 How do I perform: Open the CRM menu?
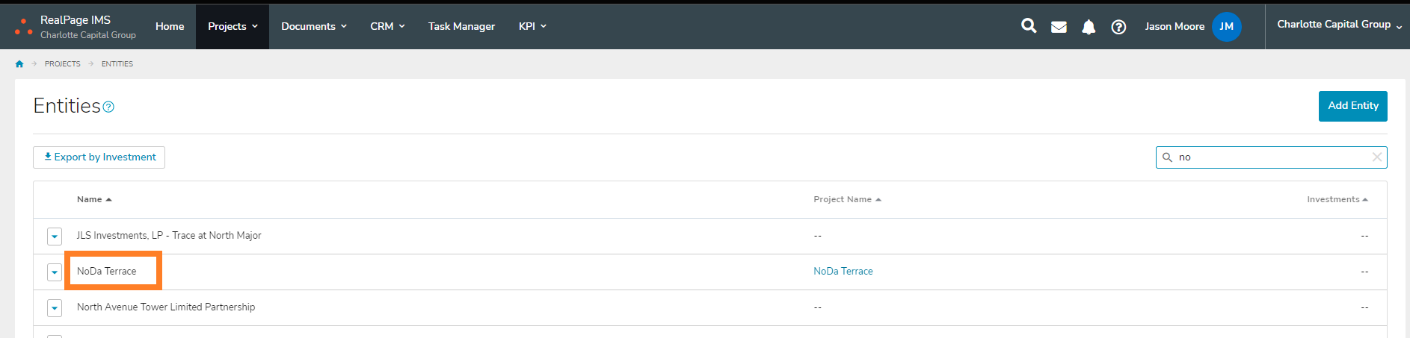pos(387,26)
